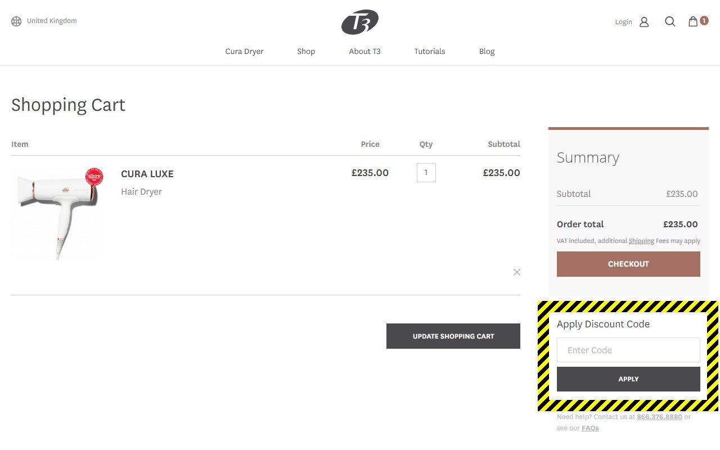Open the Shop navigation menu
720x450 pixels.
point(306,51)
